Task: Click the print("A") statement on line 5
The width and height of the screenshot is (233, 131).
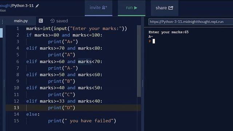Action: [x=62, y=55]
